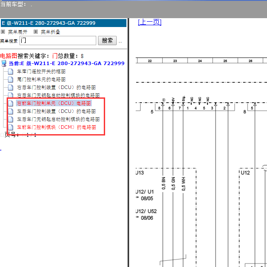Screen dimensions: 267x267
Task: Open 右前车门控制单元（DCU）电路图
Action: (x=54, y=103)
